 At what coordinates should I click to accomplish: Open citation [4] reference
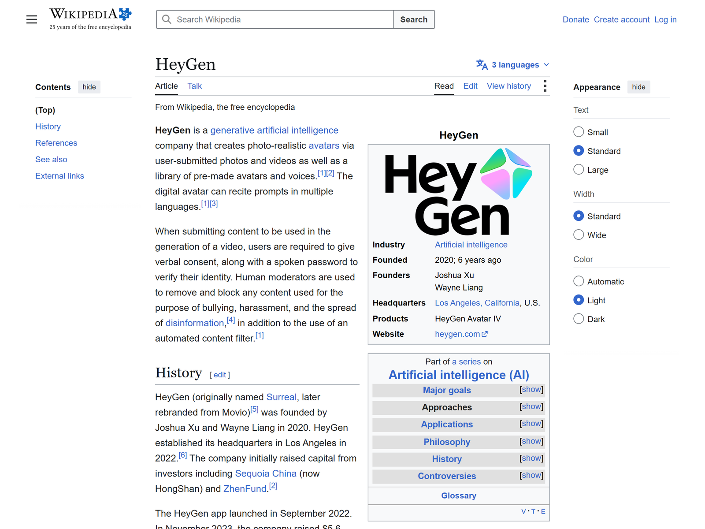click(231, 320)
